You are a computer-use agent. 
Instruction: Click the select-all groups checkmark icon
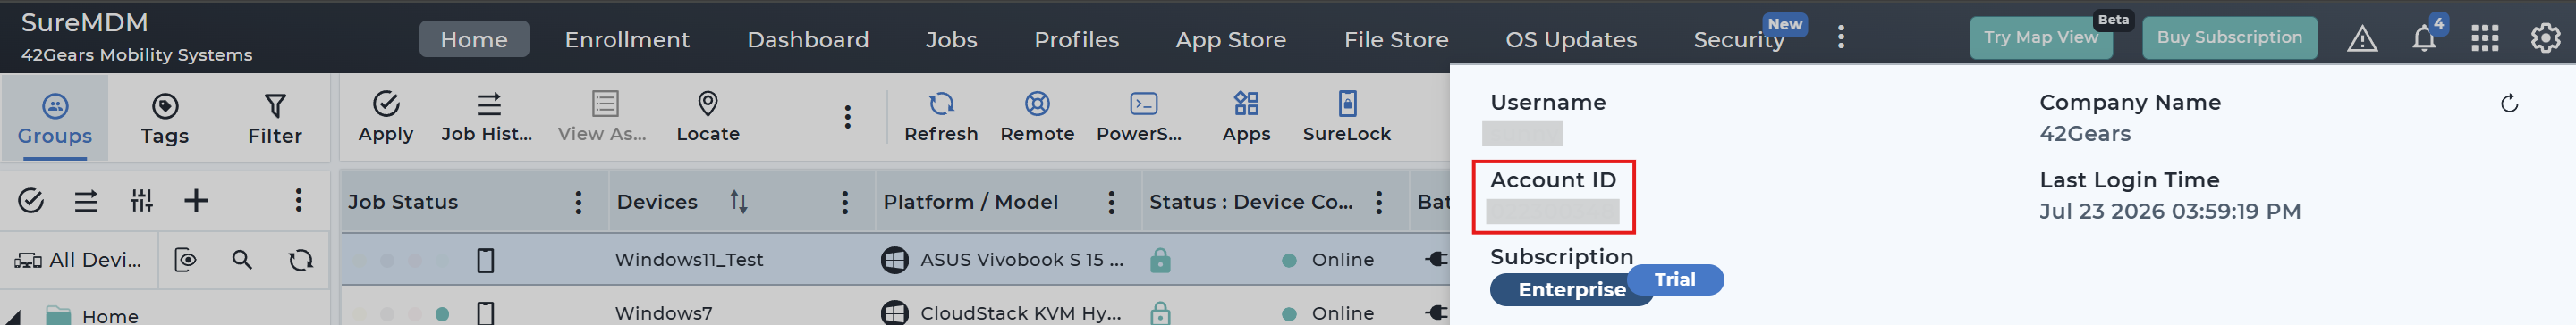pyautogui.click(x=31, y=200)
